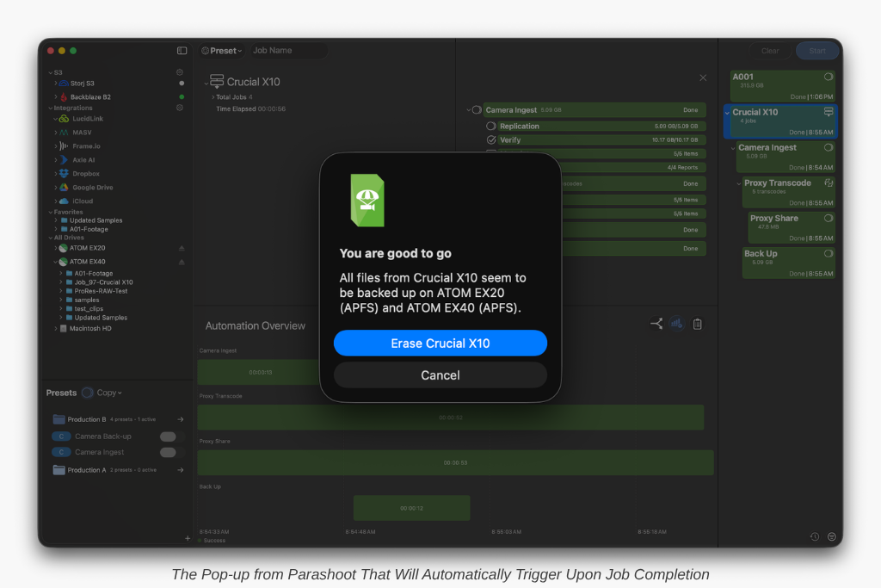Open the job history clock icon
The width and height of the screenshot is (881, 588).
[814, 536]
